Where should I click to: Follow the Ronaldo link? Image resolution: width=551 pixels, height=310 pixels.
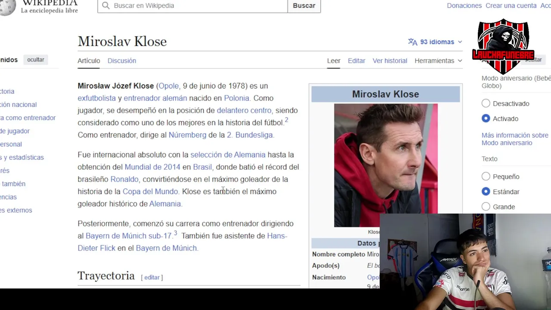124,179
